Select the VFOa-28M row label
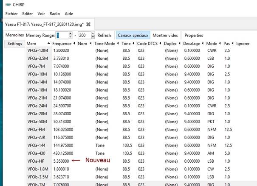Viewport: 257px width, 186px height. tap(37, 114)
